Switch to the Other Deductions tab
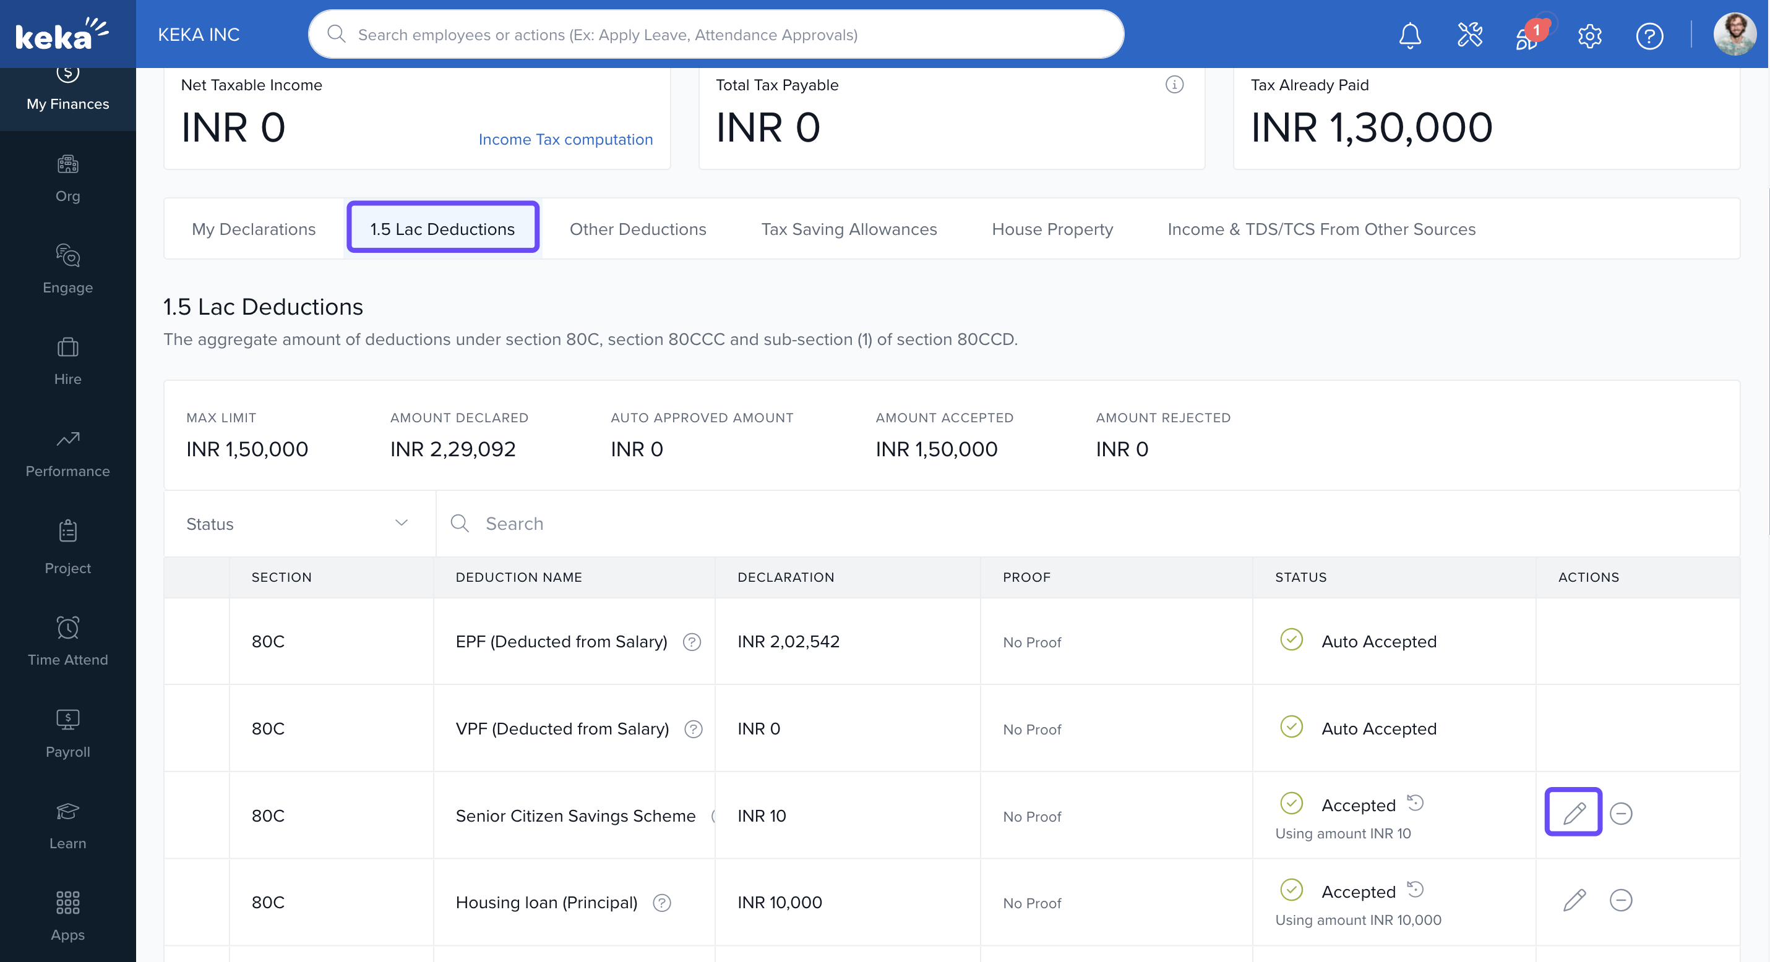Image resolution: width=1770 pixels, height=962 pixels. click(637, 229)
